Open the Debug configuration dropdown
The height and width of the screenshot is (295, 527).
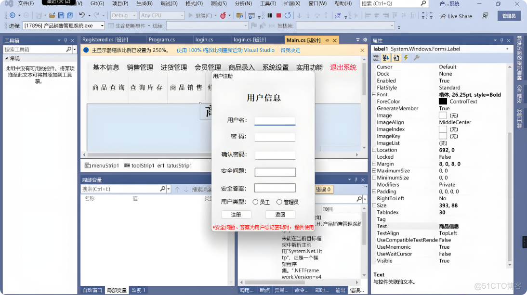[134, 15]
